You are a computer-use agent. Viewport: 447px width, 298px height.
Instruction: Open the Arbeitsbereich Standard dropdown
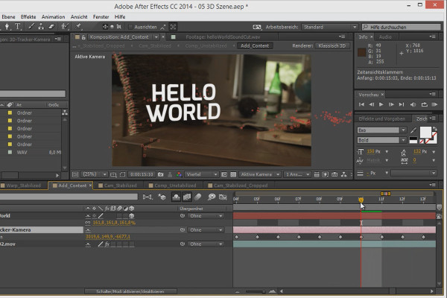[x=329, y=27]
